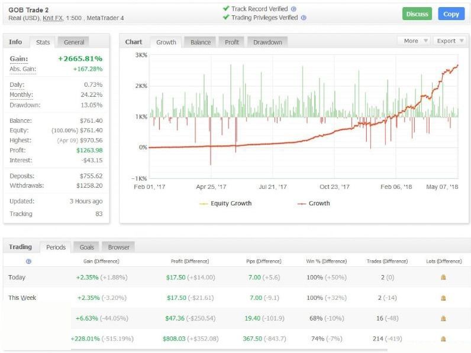471x353 pixels.
Task: Click the green checkmark for Track Record Verified
Action: 225,9
